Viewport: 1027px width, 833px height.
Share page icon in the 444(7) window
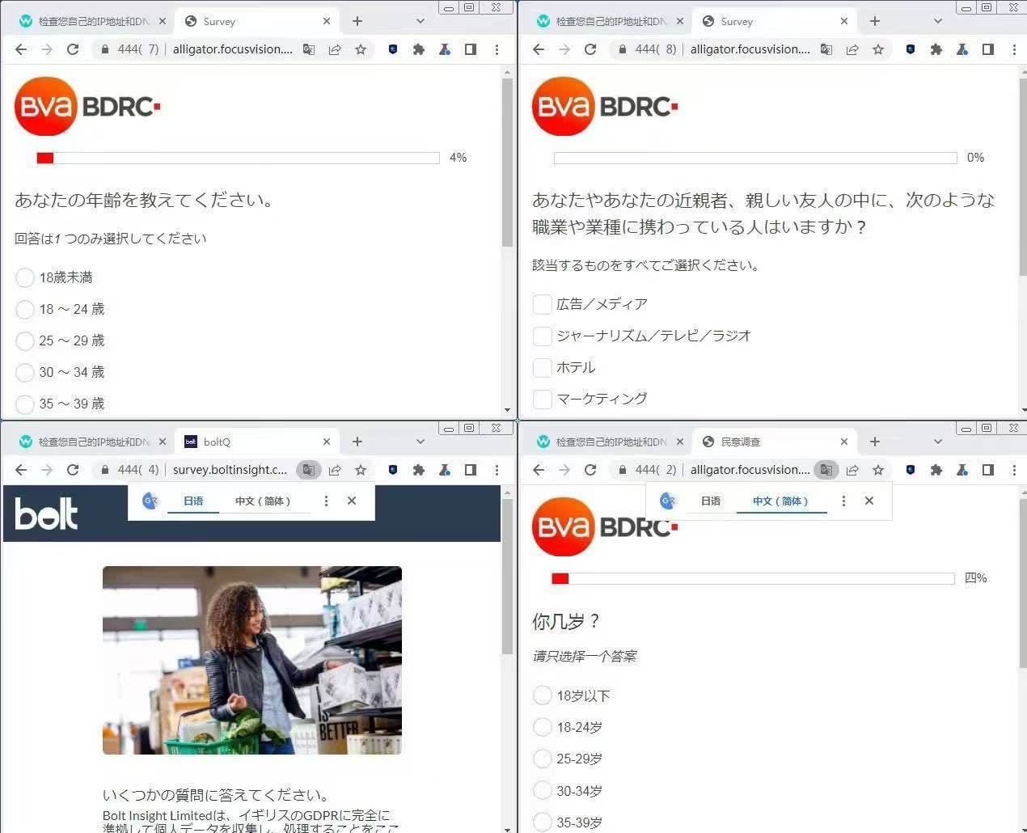point(335,49)
